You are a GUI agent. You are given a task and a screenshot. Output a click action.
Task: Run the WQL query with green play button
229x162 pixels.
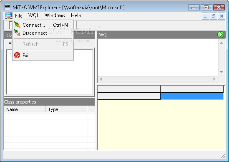tap(221, 35)
